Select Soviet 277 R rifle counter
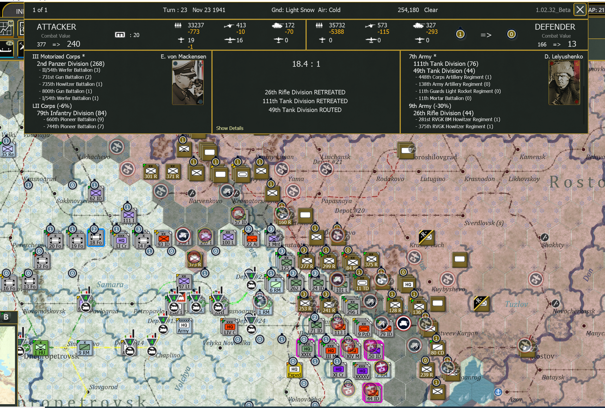Image resolution: width=605 pixels, height=408 pixels. (x=307, y=262)
